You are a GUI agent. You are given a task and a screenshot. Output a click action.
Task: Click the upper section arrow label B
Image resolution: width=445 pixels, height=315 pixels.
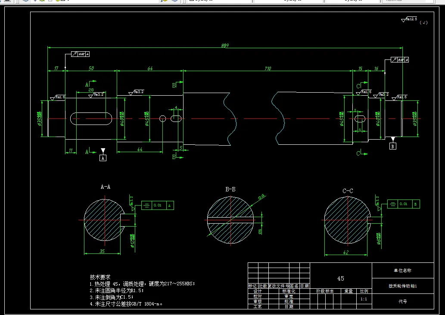(174, 85)
